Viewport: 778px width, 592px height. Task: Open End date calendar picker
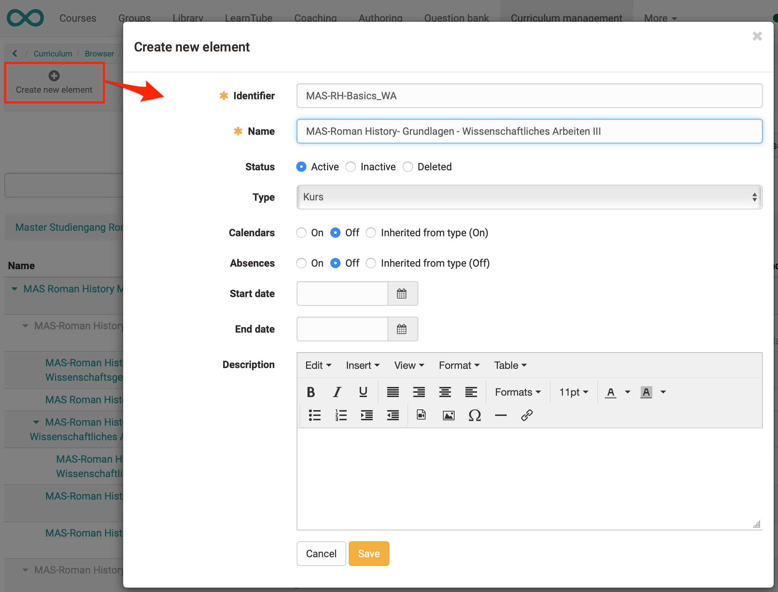click(x=402, y=329)
